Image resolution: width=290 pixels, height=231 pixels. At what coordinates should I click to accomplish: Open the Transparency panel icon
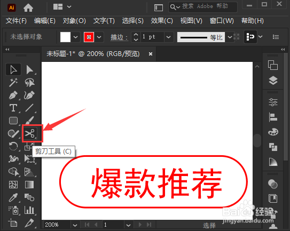(273, 184)
